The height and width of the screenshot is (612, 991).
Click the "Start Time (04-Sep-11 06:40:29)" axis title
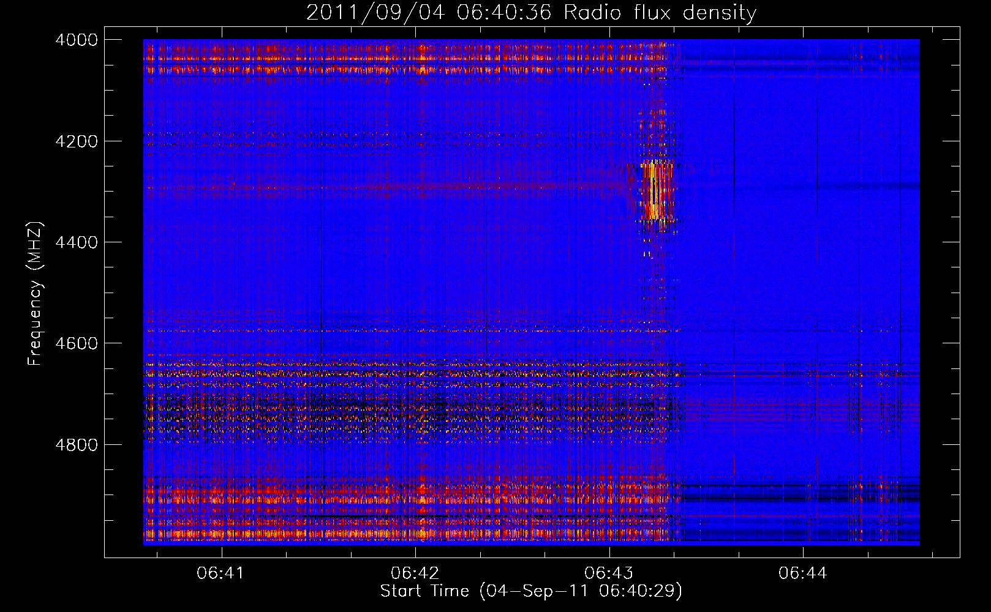pos(531,591)
